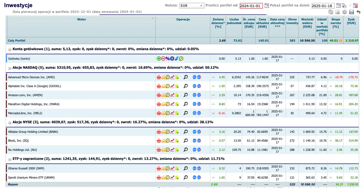Viewport: 361px width, 188px height.
Task: Open the settings gear icon
Action: tap(345, 12)
